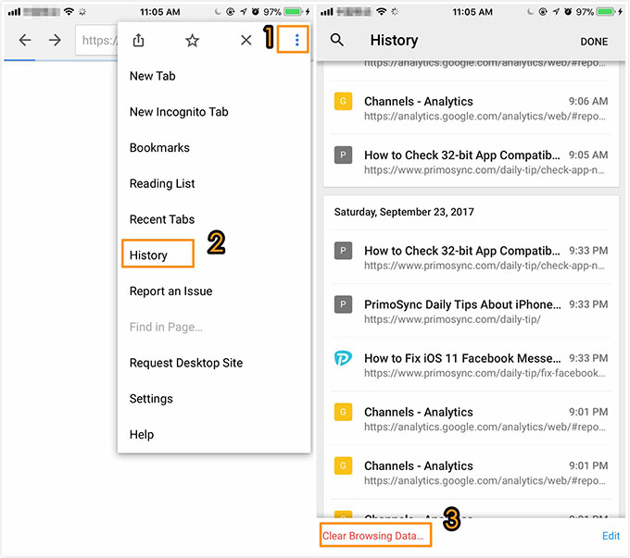Viewport: 630px width, 558px height.
Task: Tap the blue PrimoSync logo favicon
Action: coord(343,358)
